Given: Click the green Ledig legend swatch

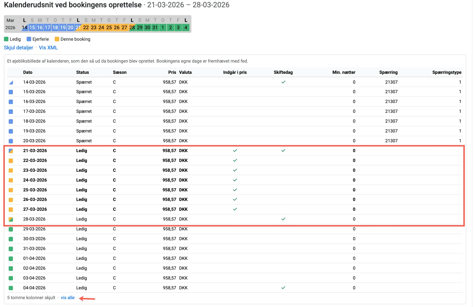Looking at the screenshot, I should pos(6,39).
